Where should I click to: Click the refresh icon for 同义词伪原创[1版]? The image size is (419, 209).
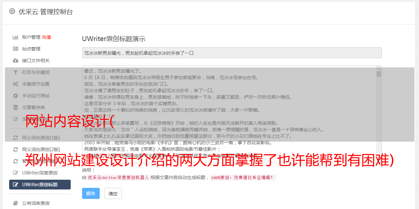(x=15, y=138)
